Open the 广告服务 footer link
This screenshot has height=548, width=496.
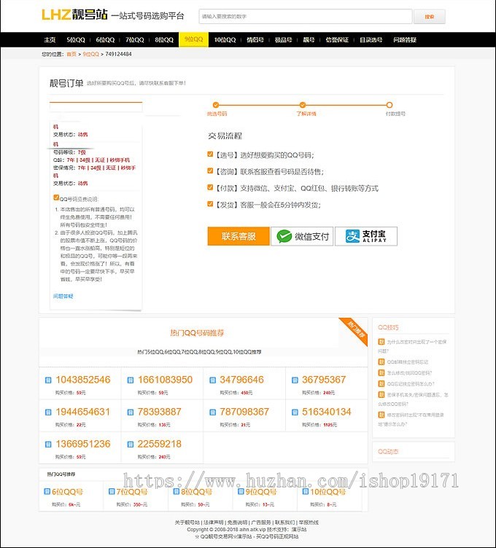point(261,522)
